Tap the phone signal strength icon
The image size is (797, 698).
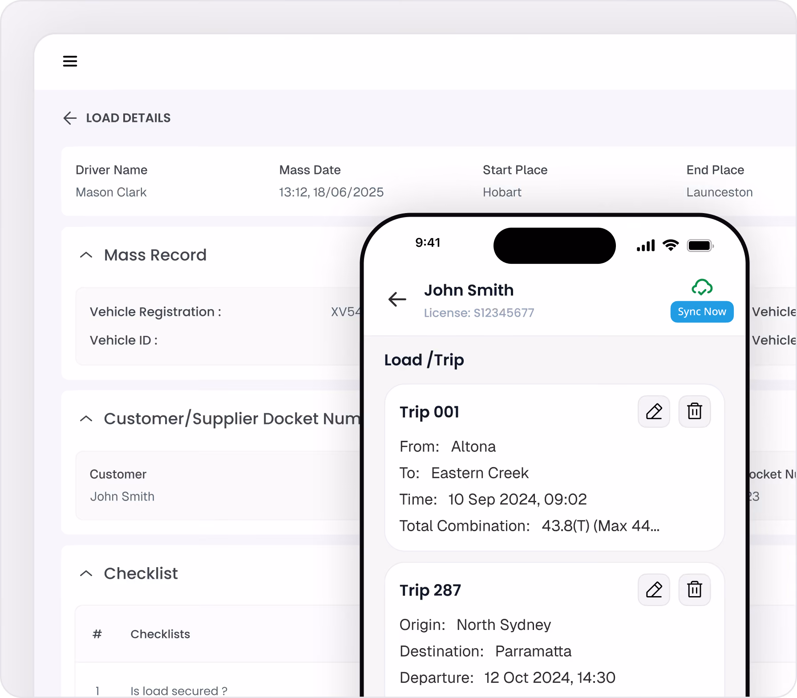pos(646,246)
